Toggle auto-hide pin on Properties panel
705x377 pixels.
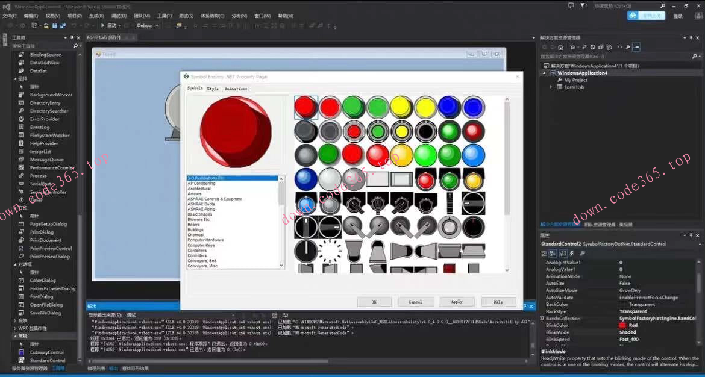[691, 235]
